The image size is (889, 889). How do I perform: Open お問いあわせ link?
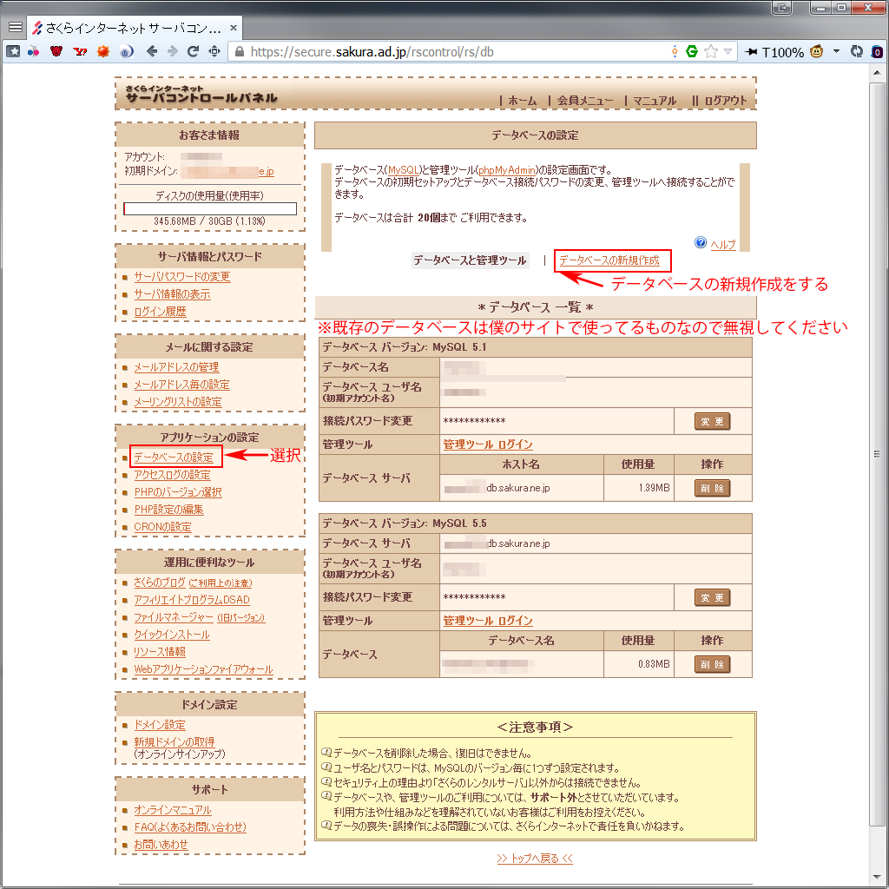pyautogui.click(x=161, y=845)
